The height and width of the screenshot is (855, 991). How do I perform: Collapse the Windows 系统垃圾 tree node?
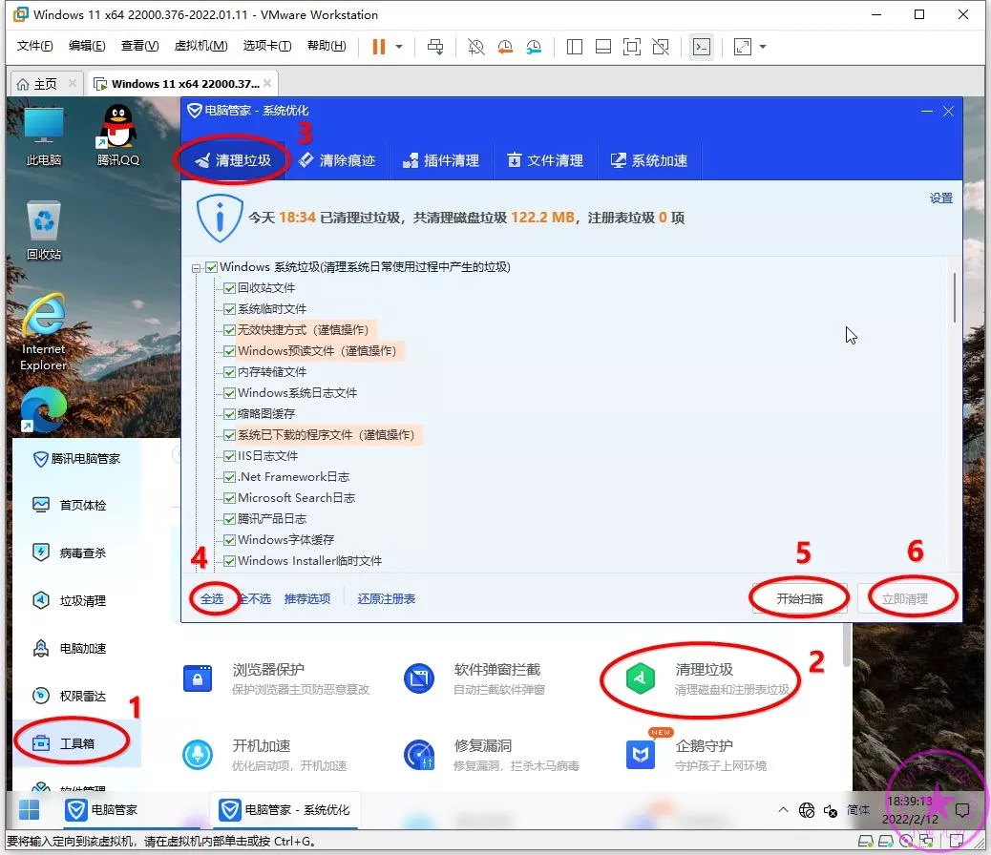(x=197, y=268)
